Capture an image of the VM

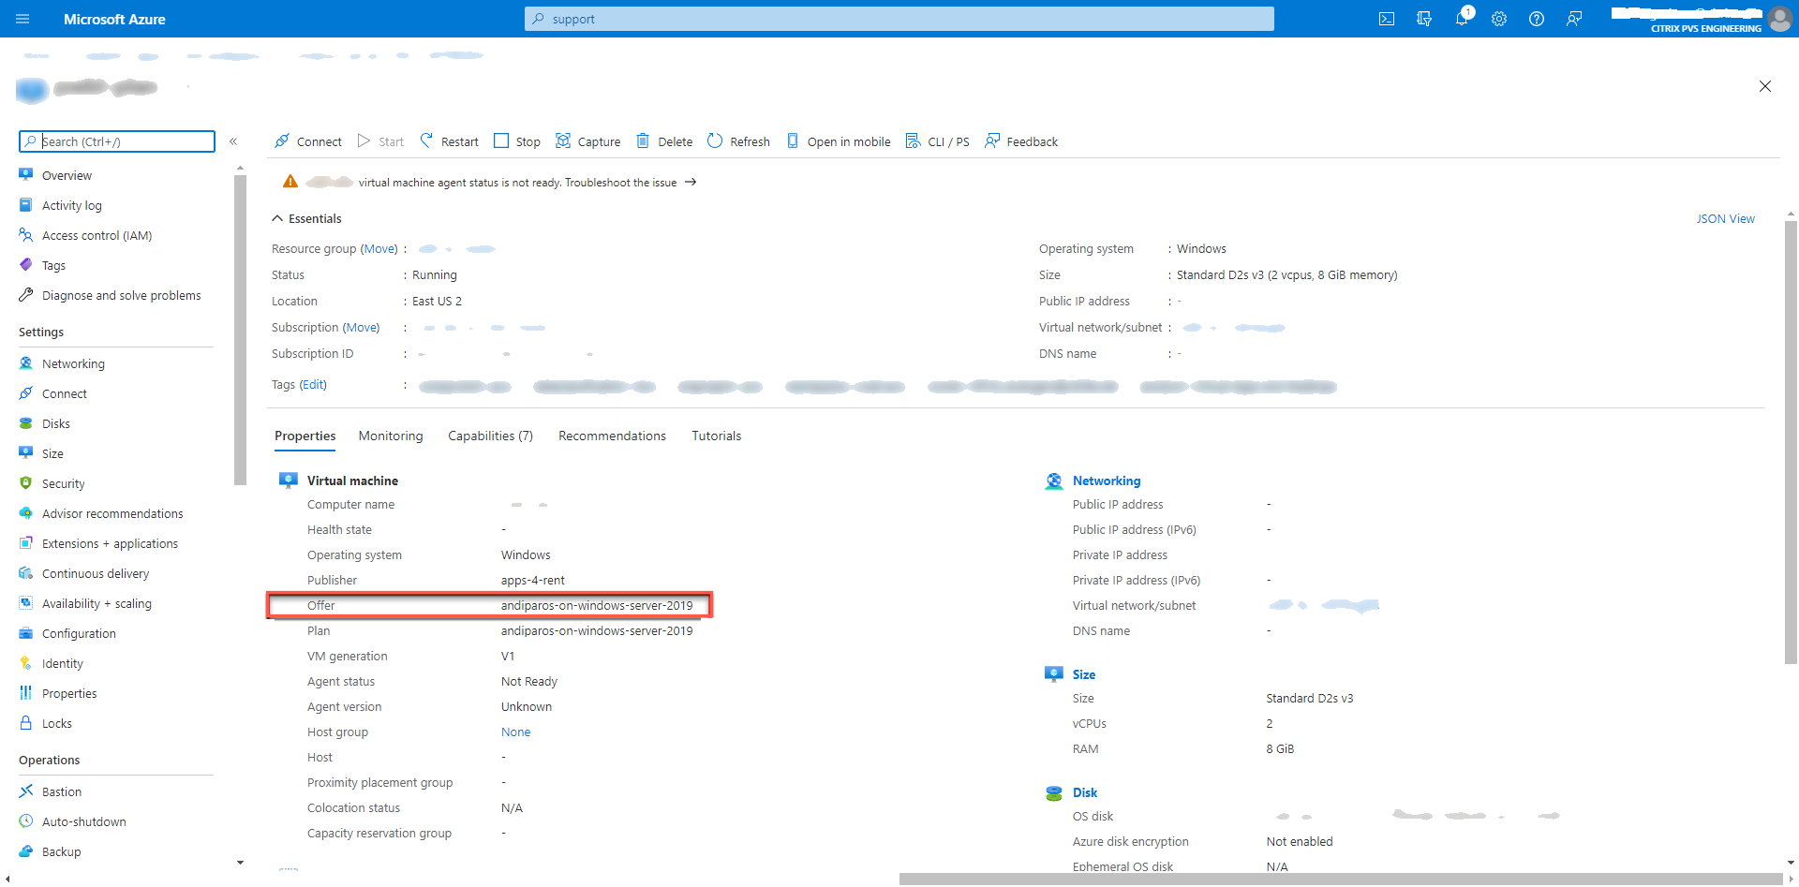588,140
